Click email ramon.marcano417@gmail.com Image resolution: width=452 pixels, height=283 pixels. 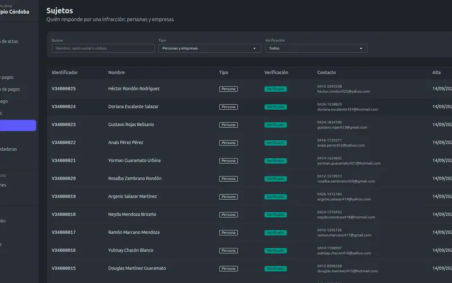coord(344,235)
